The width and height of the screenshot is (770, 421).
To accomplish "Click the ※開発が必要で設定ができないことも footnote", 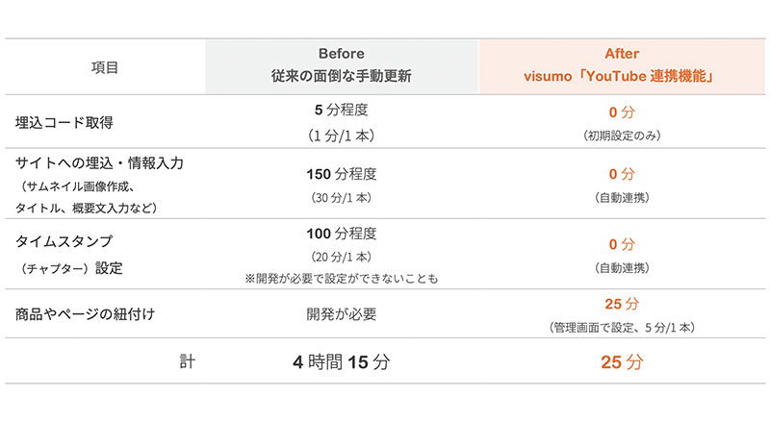I will 342,279.
